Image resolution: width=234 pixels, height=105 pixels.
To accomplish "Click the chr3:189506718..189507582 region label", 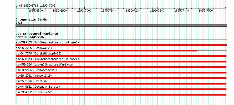I will [35, 6].
